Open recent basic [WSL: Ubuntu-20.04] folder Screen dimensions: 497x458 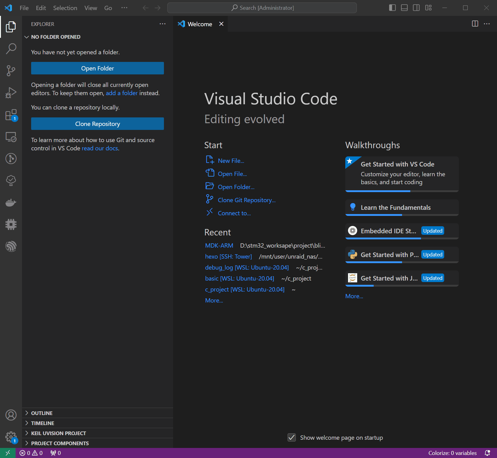pyautogui.click(x=239, y=278)
